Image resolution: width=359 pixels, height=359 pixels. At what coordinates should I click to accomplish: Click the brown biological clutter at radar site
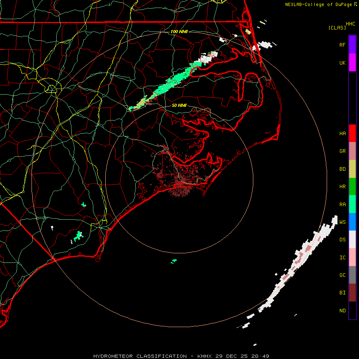(x=180, y=180)
